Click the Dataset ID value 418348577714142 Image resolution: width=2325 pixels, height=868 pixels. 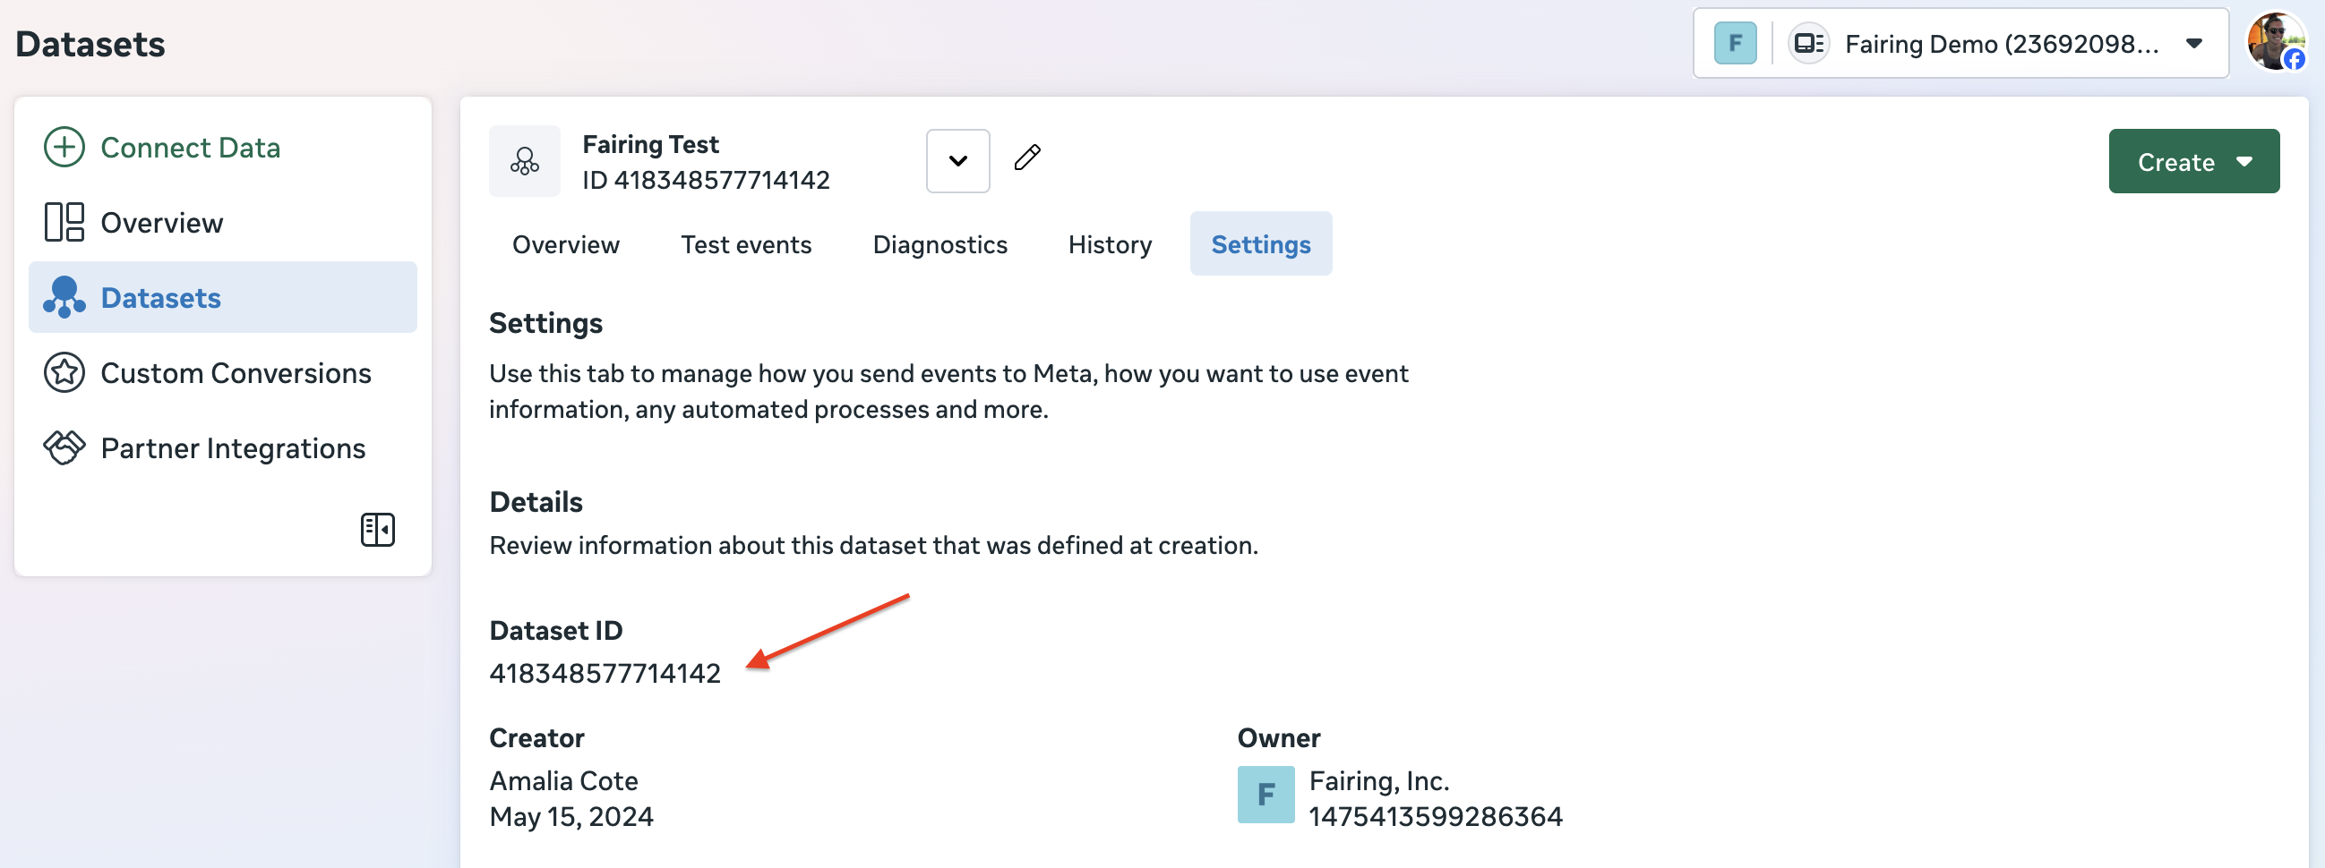click(x=605, y=673)
